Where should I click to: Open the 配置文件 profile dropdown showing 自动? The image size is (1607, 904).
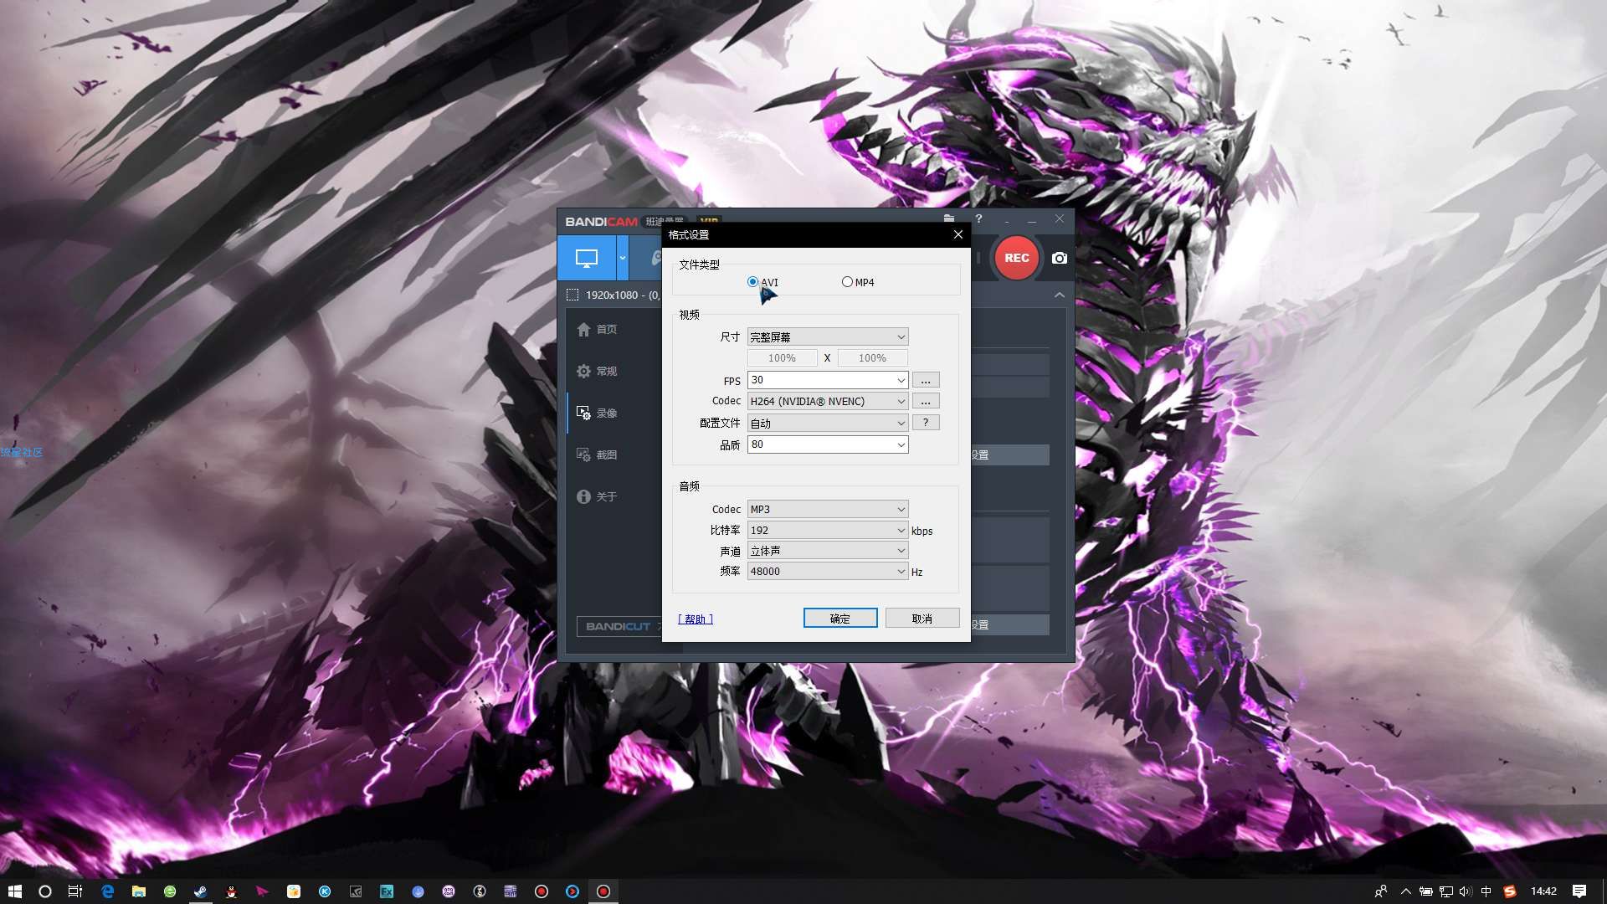pos(828,424)
